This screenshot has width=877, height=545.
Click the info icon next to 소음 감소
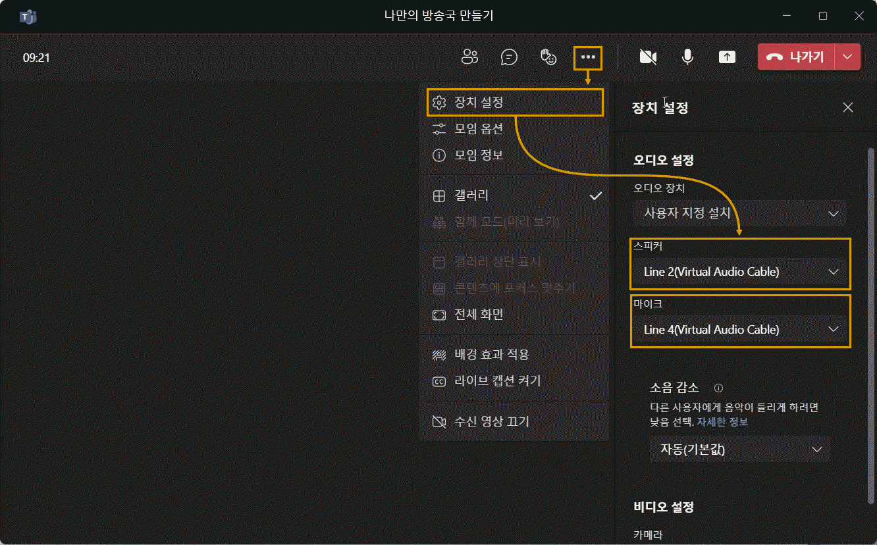pyautogui.click(x=719, y=388)
